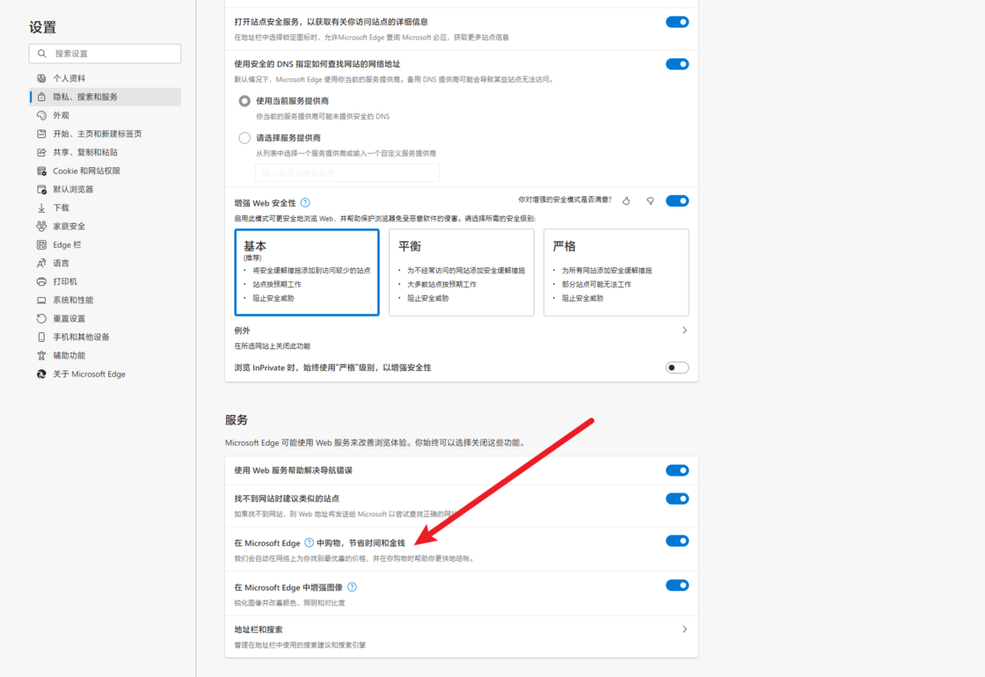Open 系统和性能 settings page

(73, 300)
